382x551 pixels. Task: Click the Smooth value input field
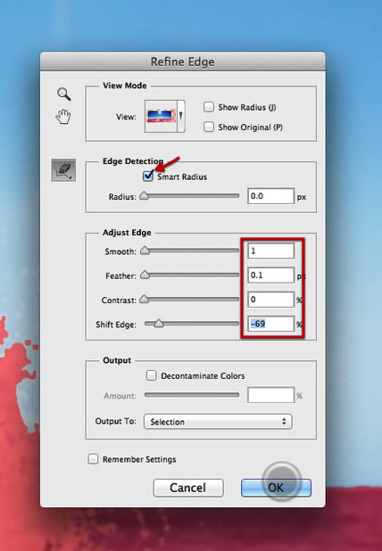[270, 251]
